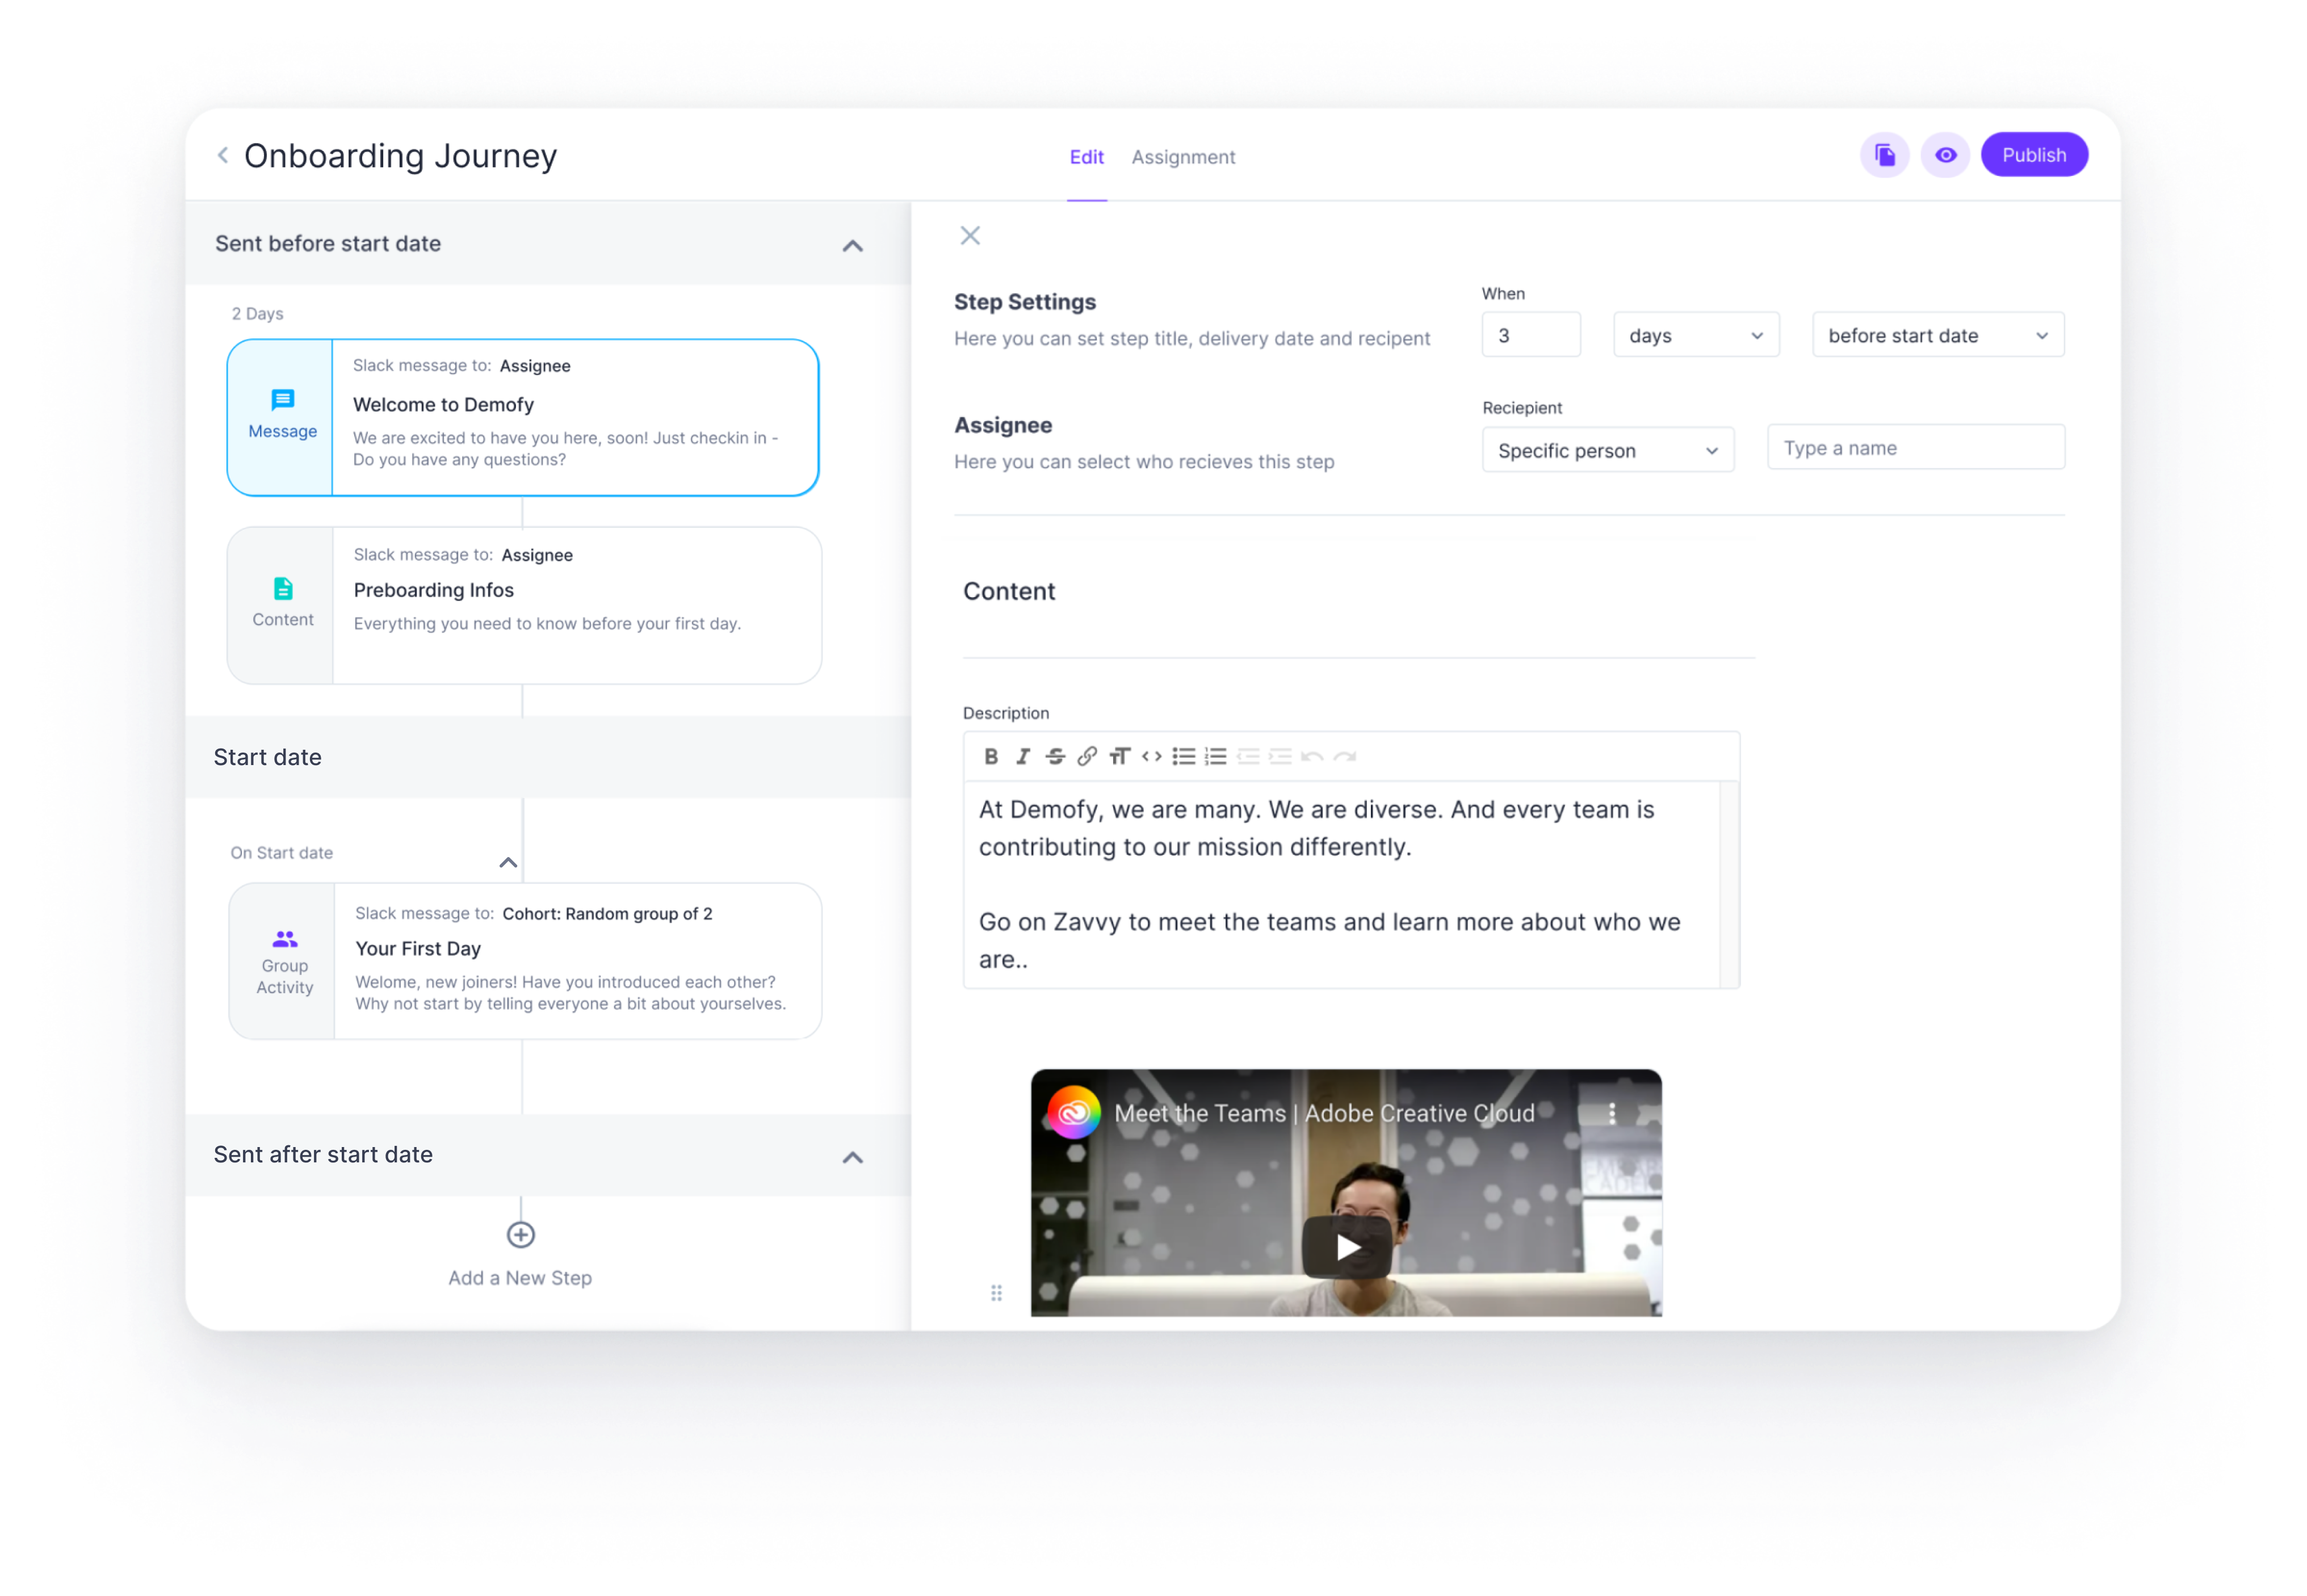Click the duplicate journey copy icon
The image size is (2307, 1596).
coord(1884,155)
